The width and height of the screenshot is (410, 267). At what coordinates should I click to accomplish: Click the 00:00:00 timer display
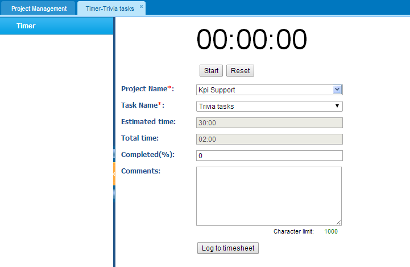point(251,39)
